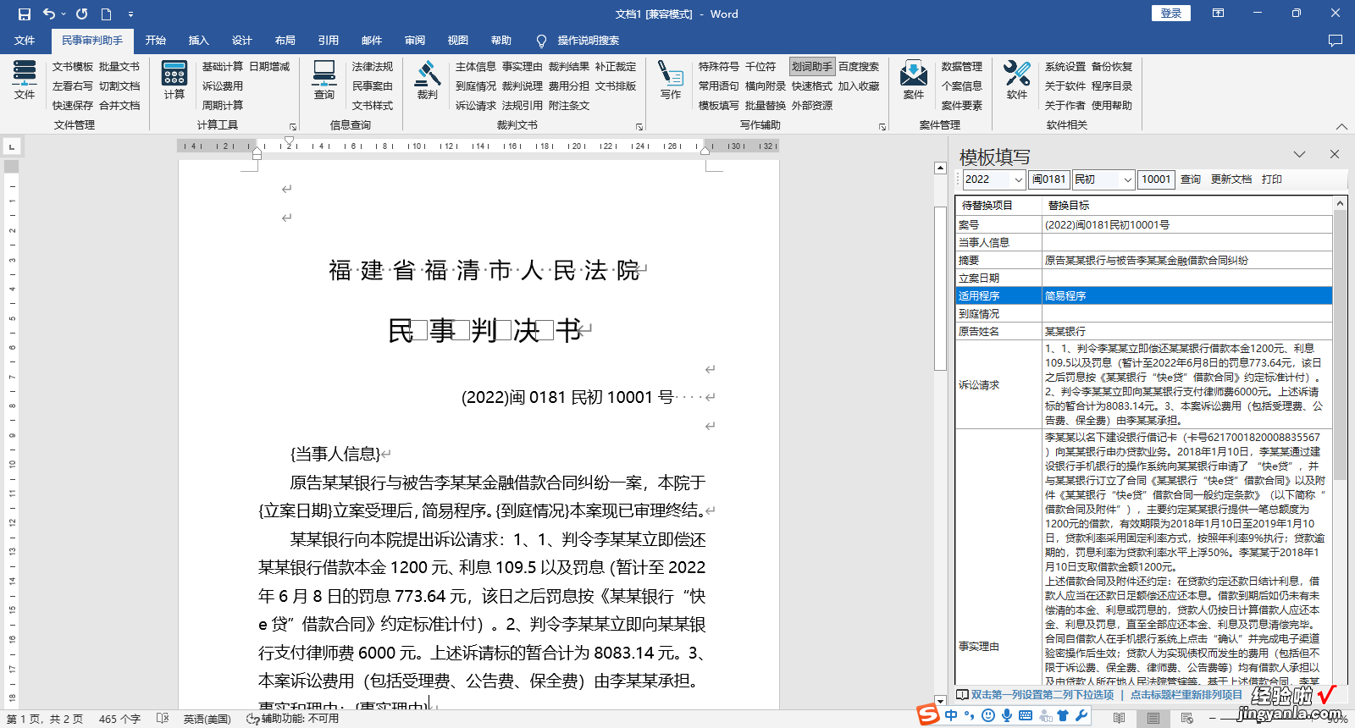
Task: Open the year 2022 dropdown
Action: (1018, 179)
